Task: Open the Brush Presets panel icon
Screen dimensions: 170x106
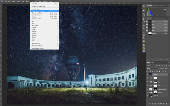Action: point(144,21)
